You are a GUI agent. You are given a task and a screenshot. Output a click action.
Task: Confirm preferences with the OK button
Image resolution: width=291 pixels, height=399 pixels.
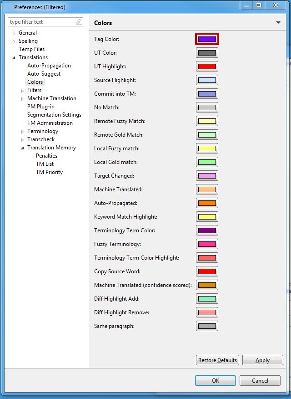(216, 380)
